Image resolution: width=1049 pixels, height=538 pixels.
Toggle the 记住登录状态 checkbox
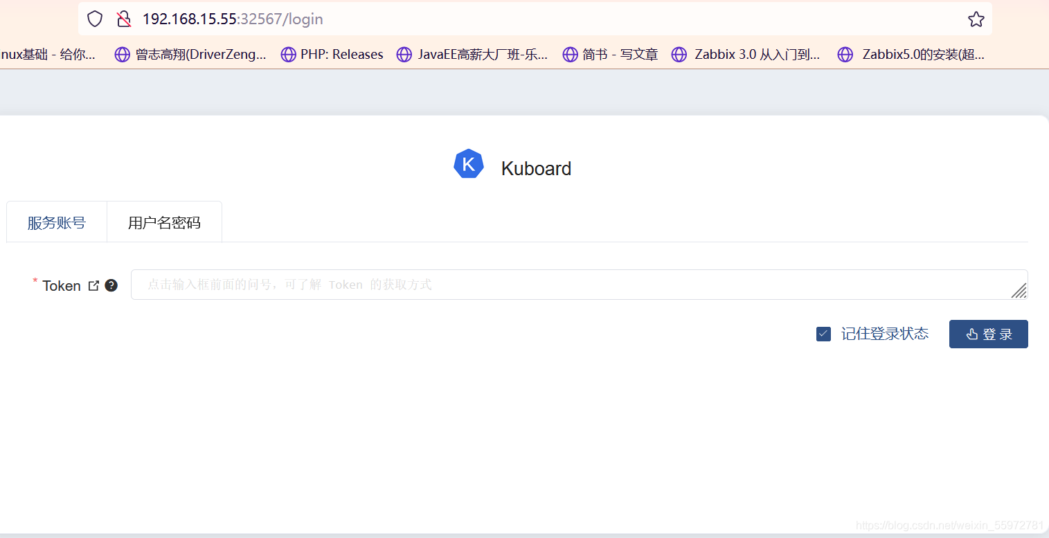coord(823,334)
